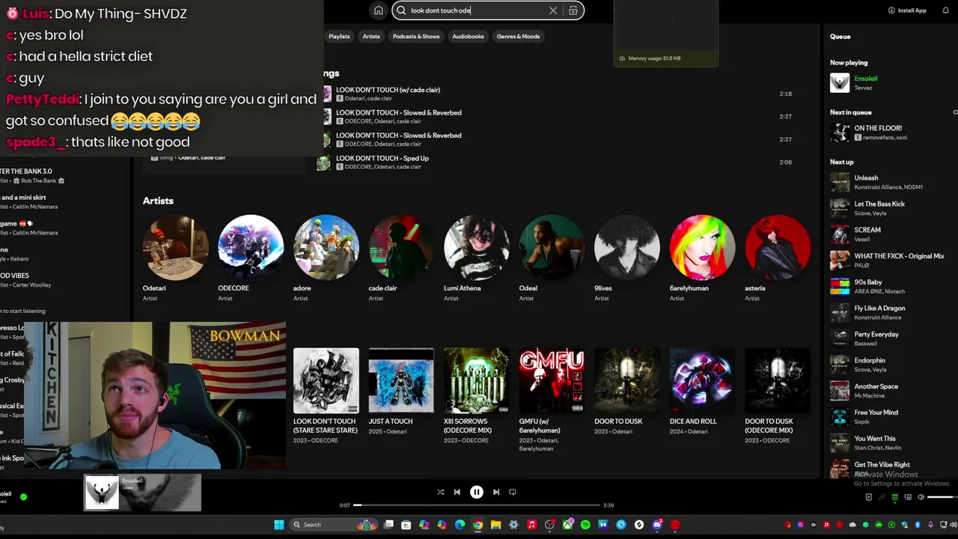
Task: Click the Spotify Home icon
Action: click(378, 10)
